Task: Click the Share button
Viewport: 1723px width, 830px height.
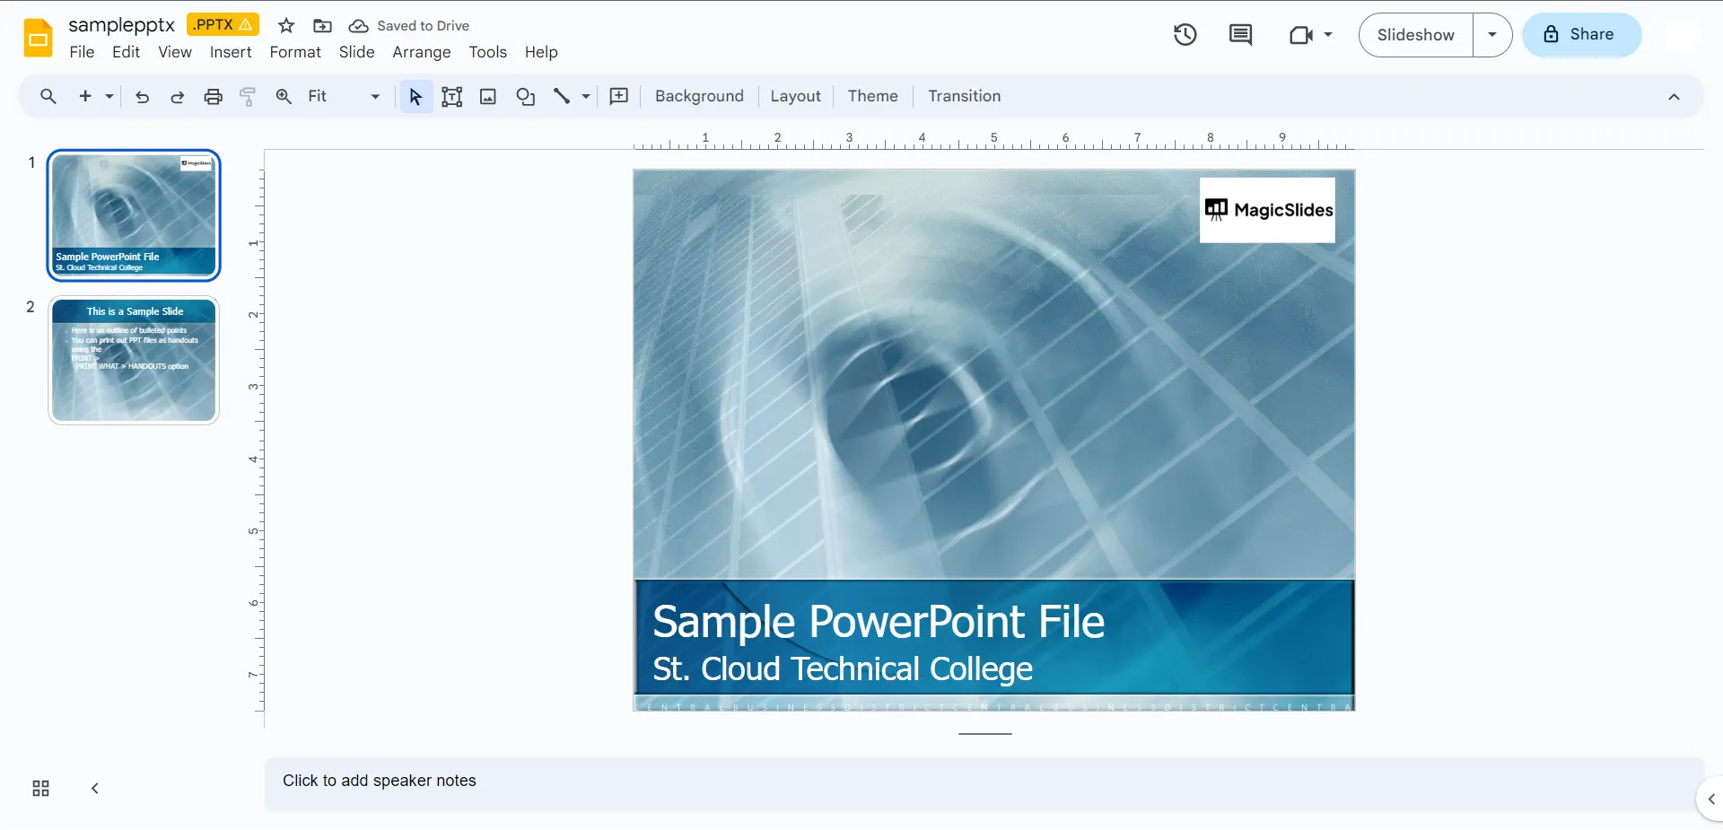Action: pyautogui.click(x=1581, y=35)
